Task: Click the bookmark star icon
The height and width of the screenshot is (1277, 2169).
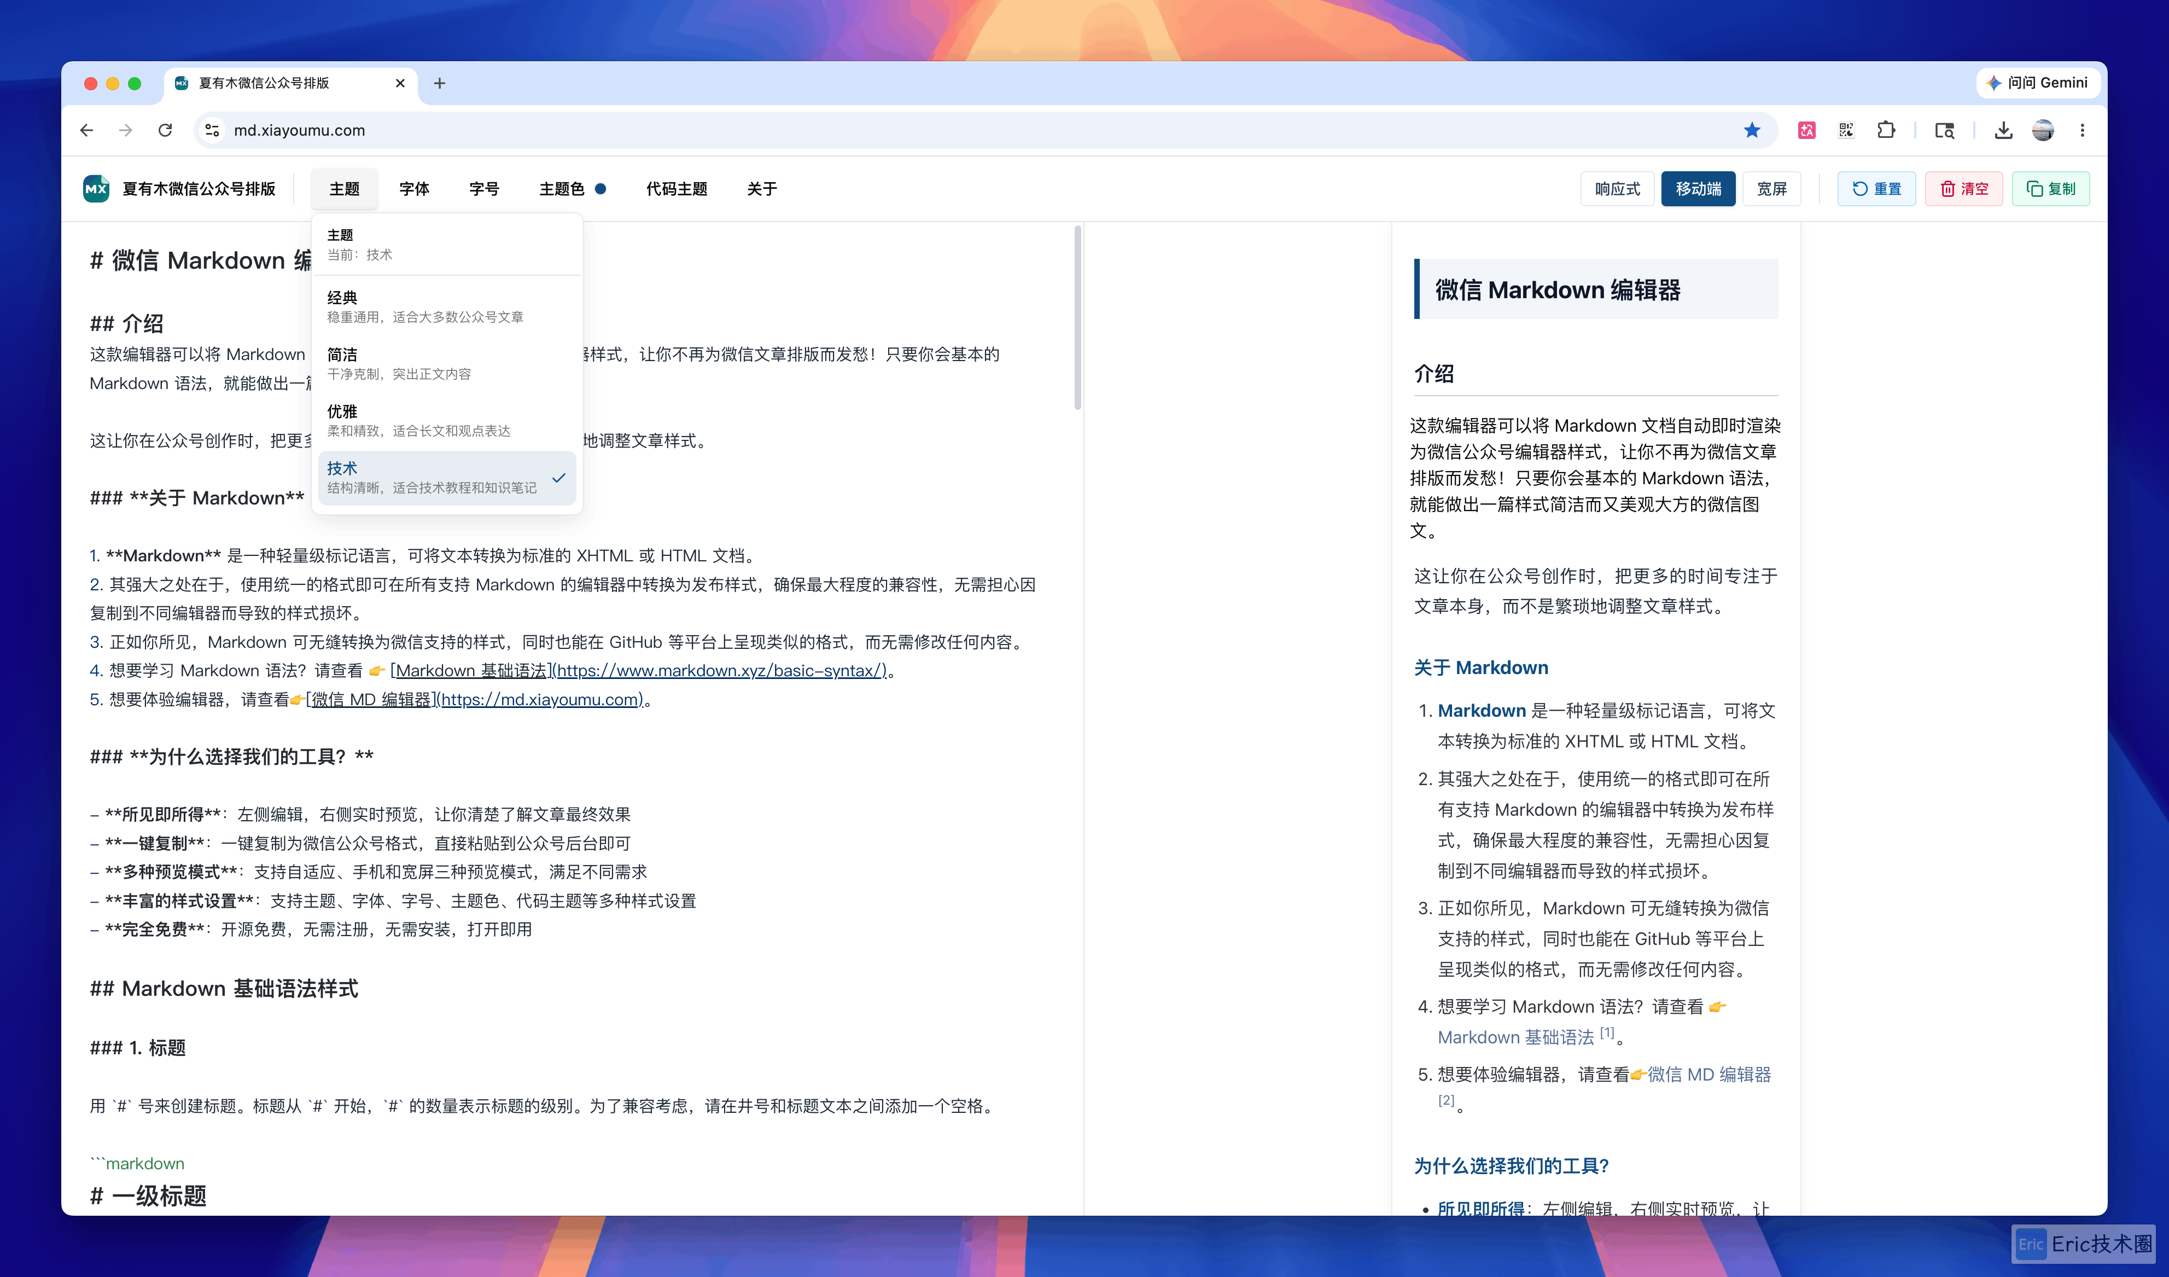Action: click(1752, 130)
